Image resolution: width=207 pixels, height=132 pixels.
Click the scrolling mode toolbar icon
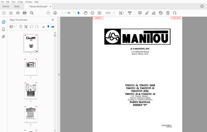(130, 13)
